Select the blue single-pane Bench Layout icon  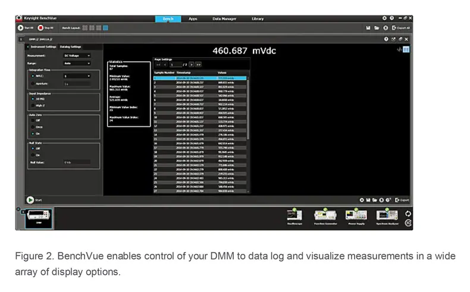click(105, 28)
